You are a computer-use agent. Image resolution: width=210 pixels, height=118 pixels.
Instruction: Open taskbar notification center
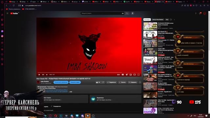pos(206,116)
